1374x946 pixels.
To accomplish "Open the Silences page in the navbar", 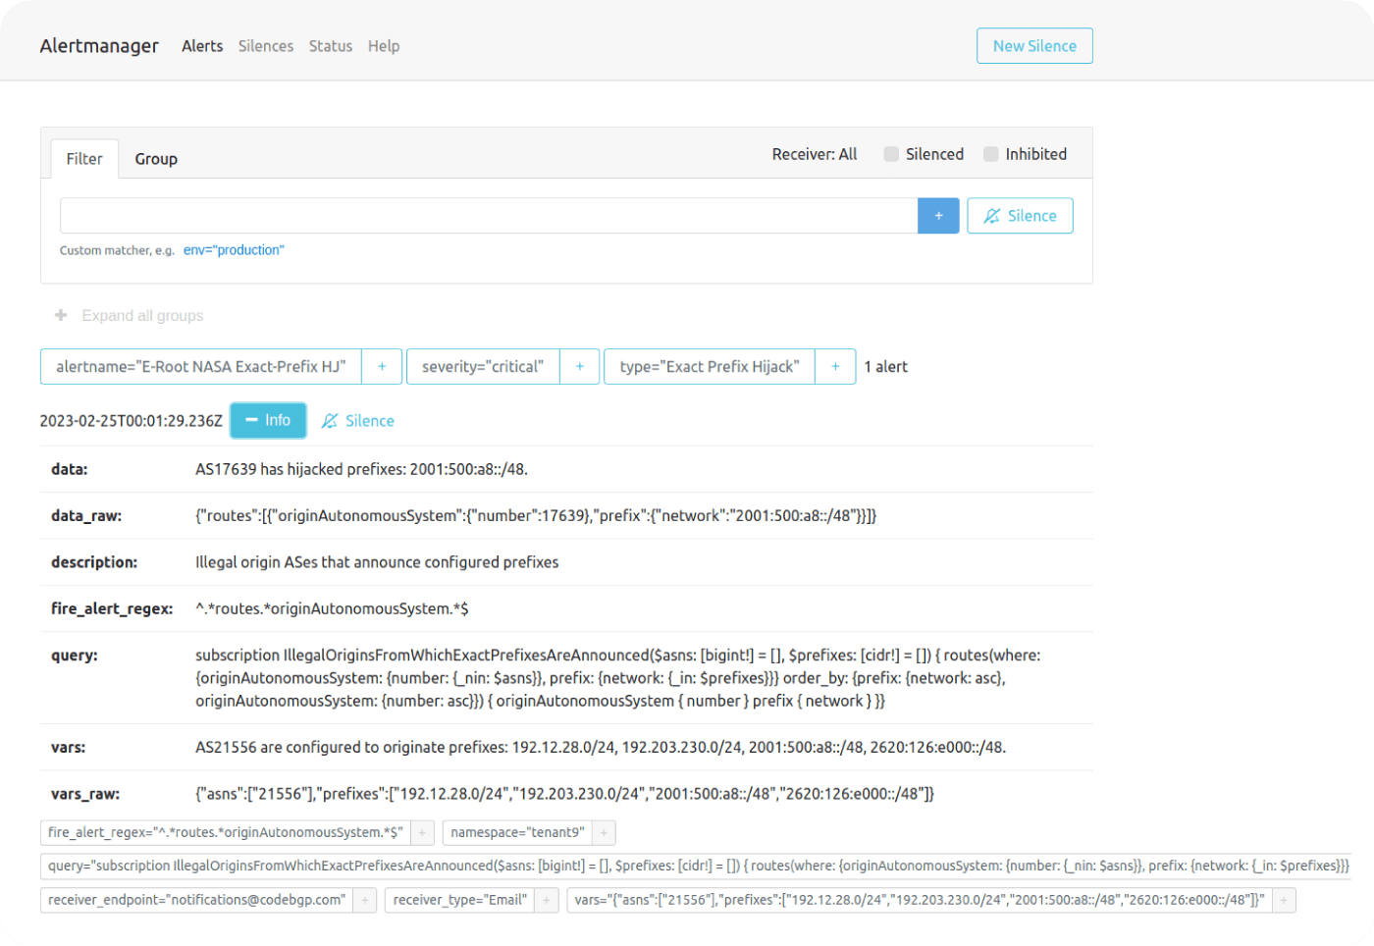I will coord(266,46).
